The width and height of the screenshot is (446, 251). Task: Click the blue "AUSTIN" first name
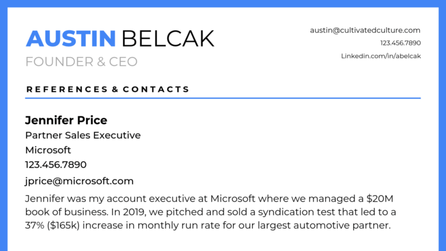pyautogui.click(x=71, y=38)
